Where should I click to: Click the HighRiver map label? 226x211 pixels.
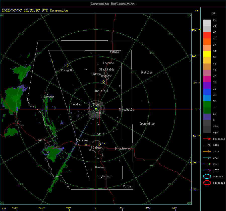(x=104, y=176)
